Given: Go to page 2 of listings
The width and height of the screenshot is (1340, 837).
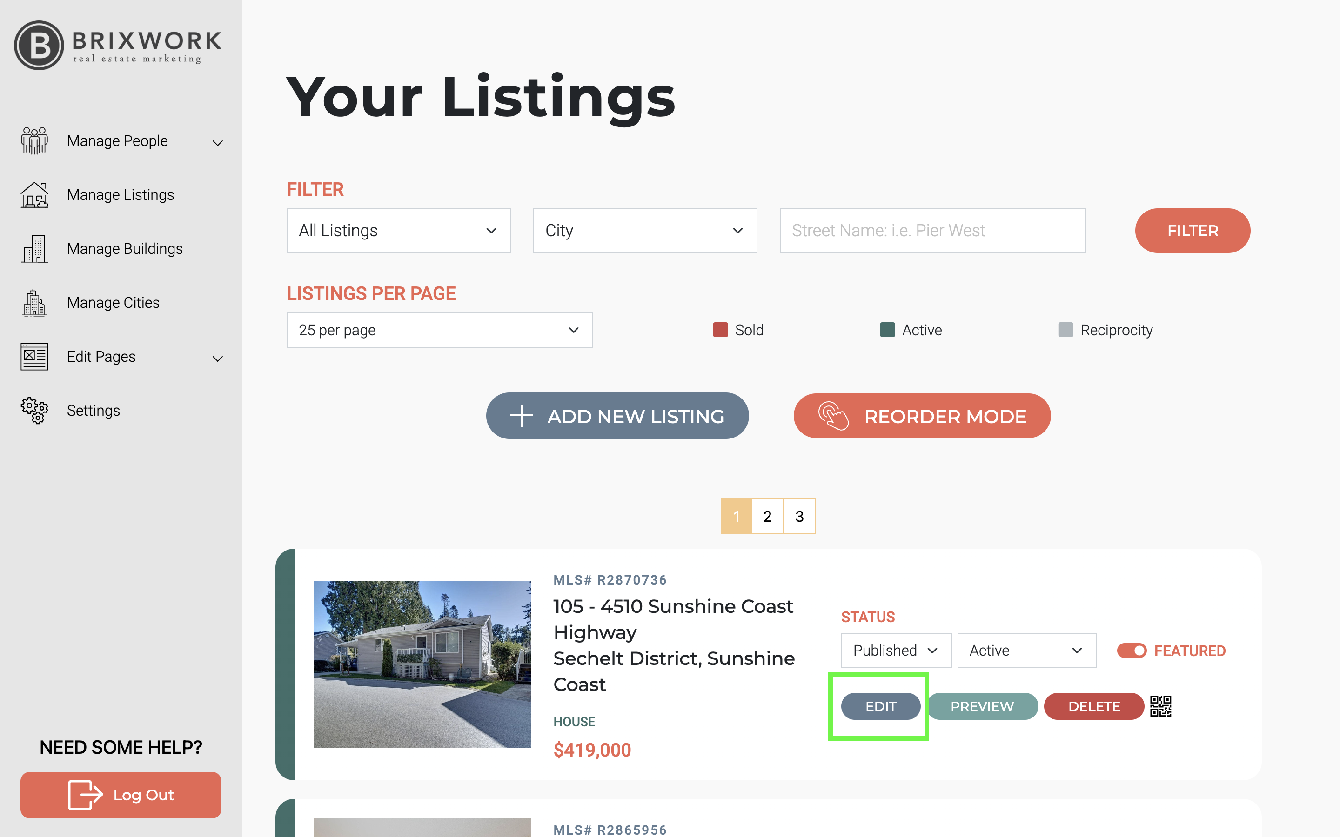Looking at the screenshot, I should [x=767, y=517].
